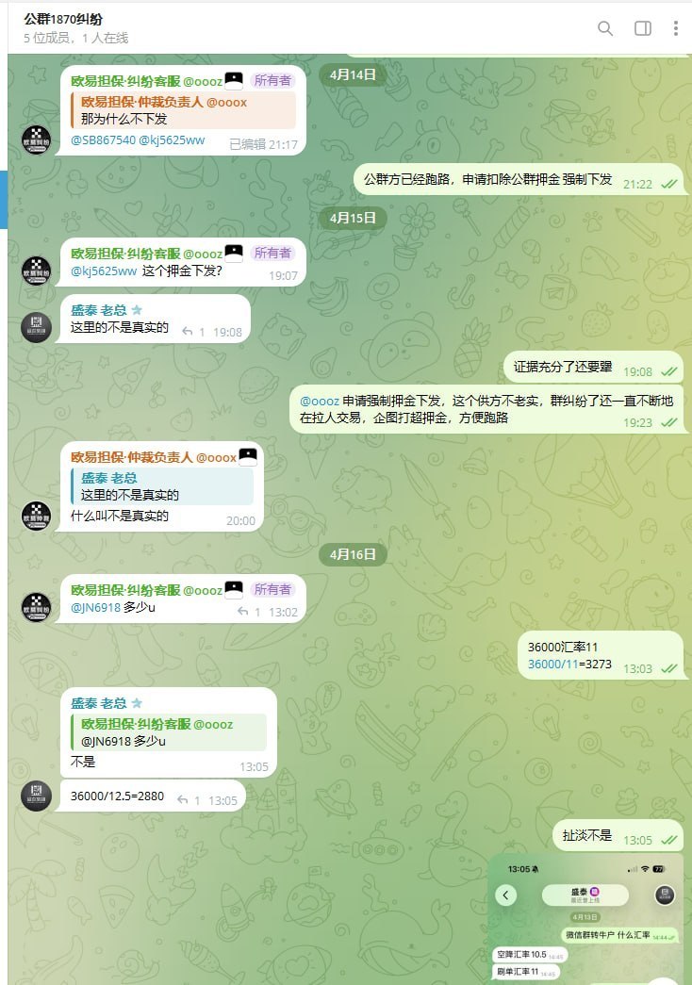Click reply arrow on 这里的不是真实的 at 19:08
This screenshot has height=985, width=692.
click(188, 332)
